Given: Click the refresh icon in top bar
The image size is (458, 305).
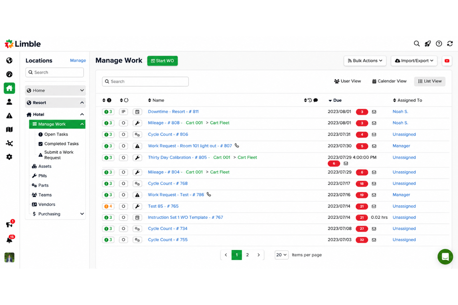Looking at the screenshot, I should pyautogui.click(x=450, y=44).
